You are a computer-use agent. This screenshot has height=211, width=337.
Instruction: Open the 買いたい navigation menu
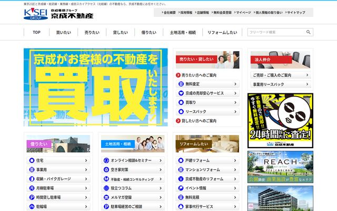[64, 32]
